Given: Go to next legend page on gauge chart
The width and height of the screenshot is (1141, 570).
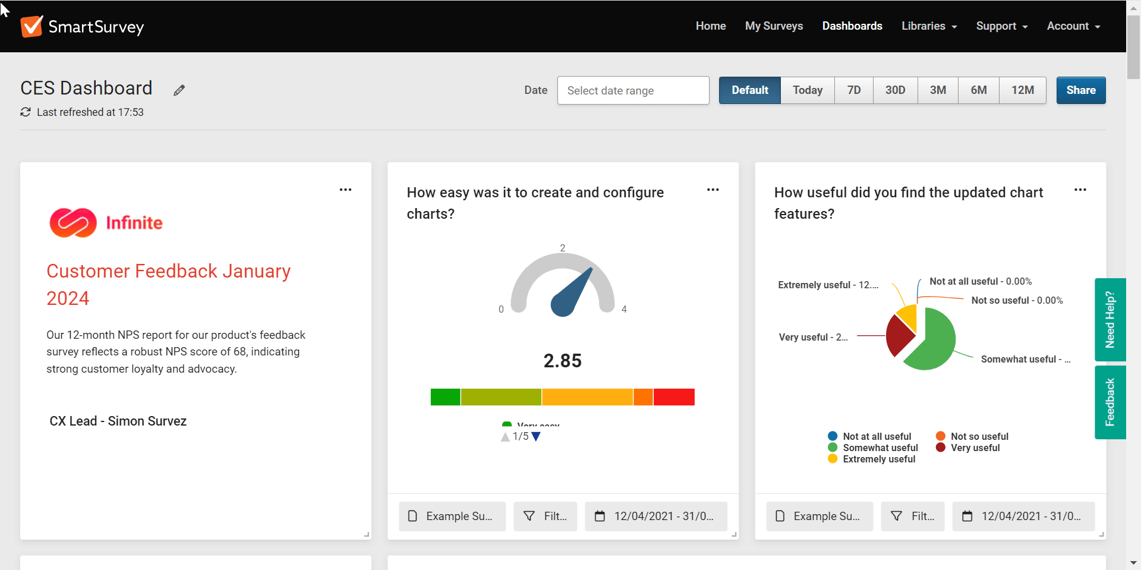Looking at the screenshot, I should point(536,437).
